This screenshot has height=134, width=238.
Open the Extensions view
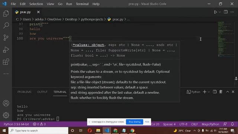click(6, 62)
